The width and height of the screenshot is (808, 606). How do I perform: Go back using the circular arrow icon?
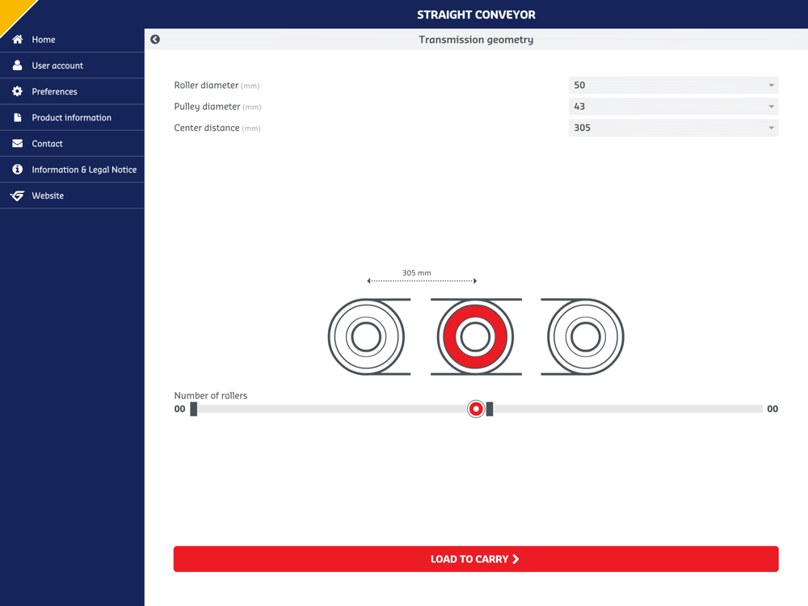pyautogui.click(x=155, y=39)
